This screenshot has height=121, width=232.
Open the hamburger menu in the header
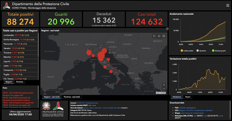[227, 5]
